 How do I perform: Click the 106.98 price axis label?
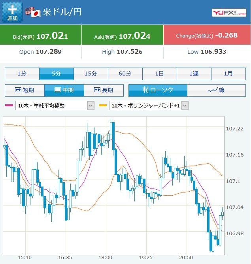[235, 234]
